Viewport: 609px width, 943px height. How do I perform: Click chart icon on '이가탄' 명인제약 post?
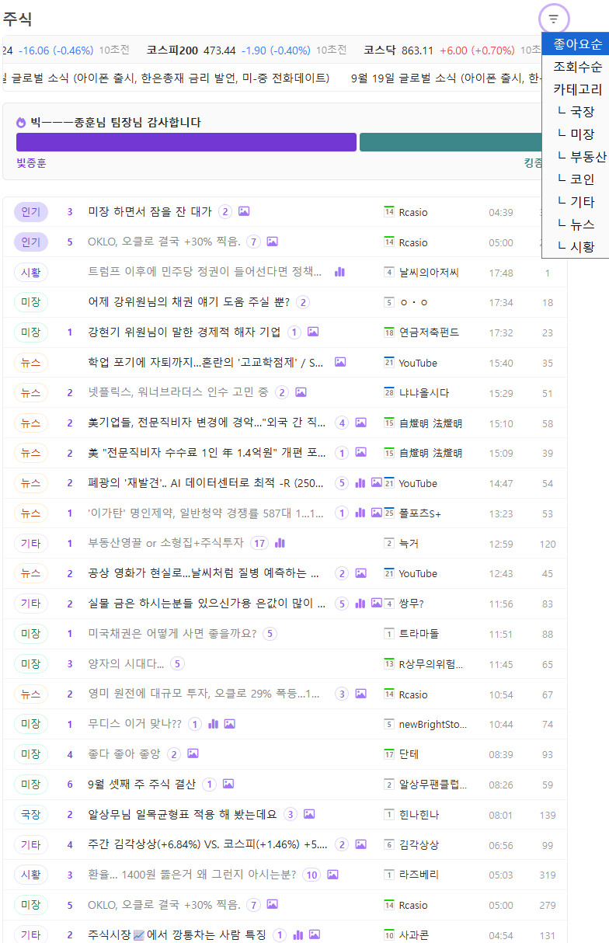pyautogui.click(x=360, y=513)
